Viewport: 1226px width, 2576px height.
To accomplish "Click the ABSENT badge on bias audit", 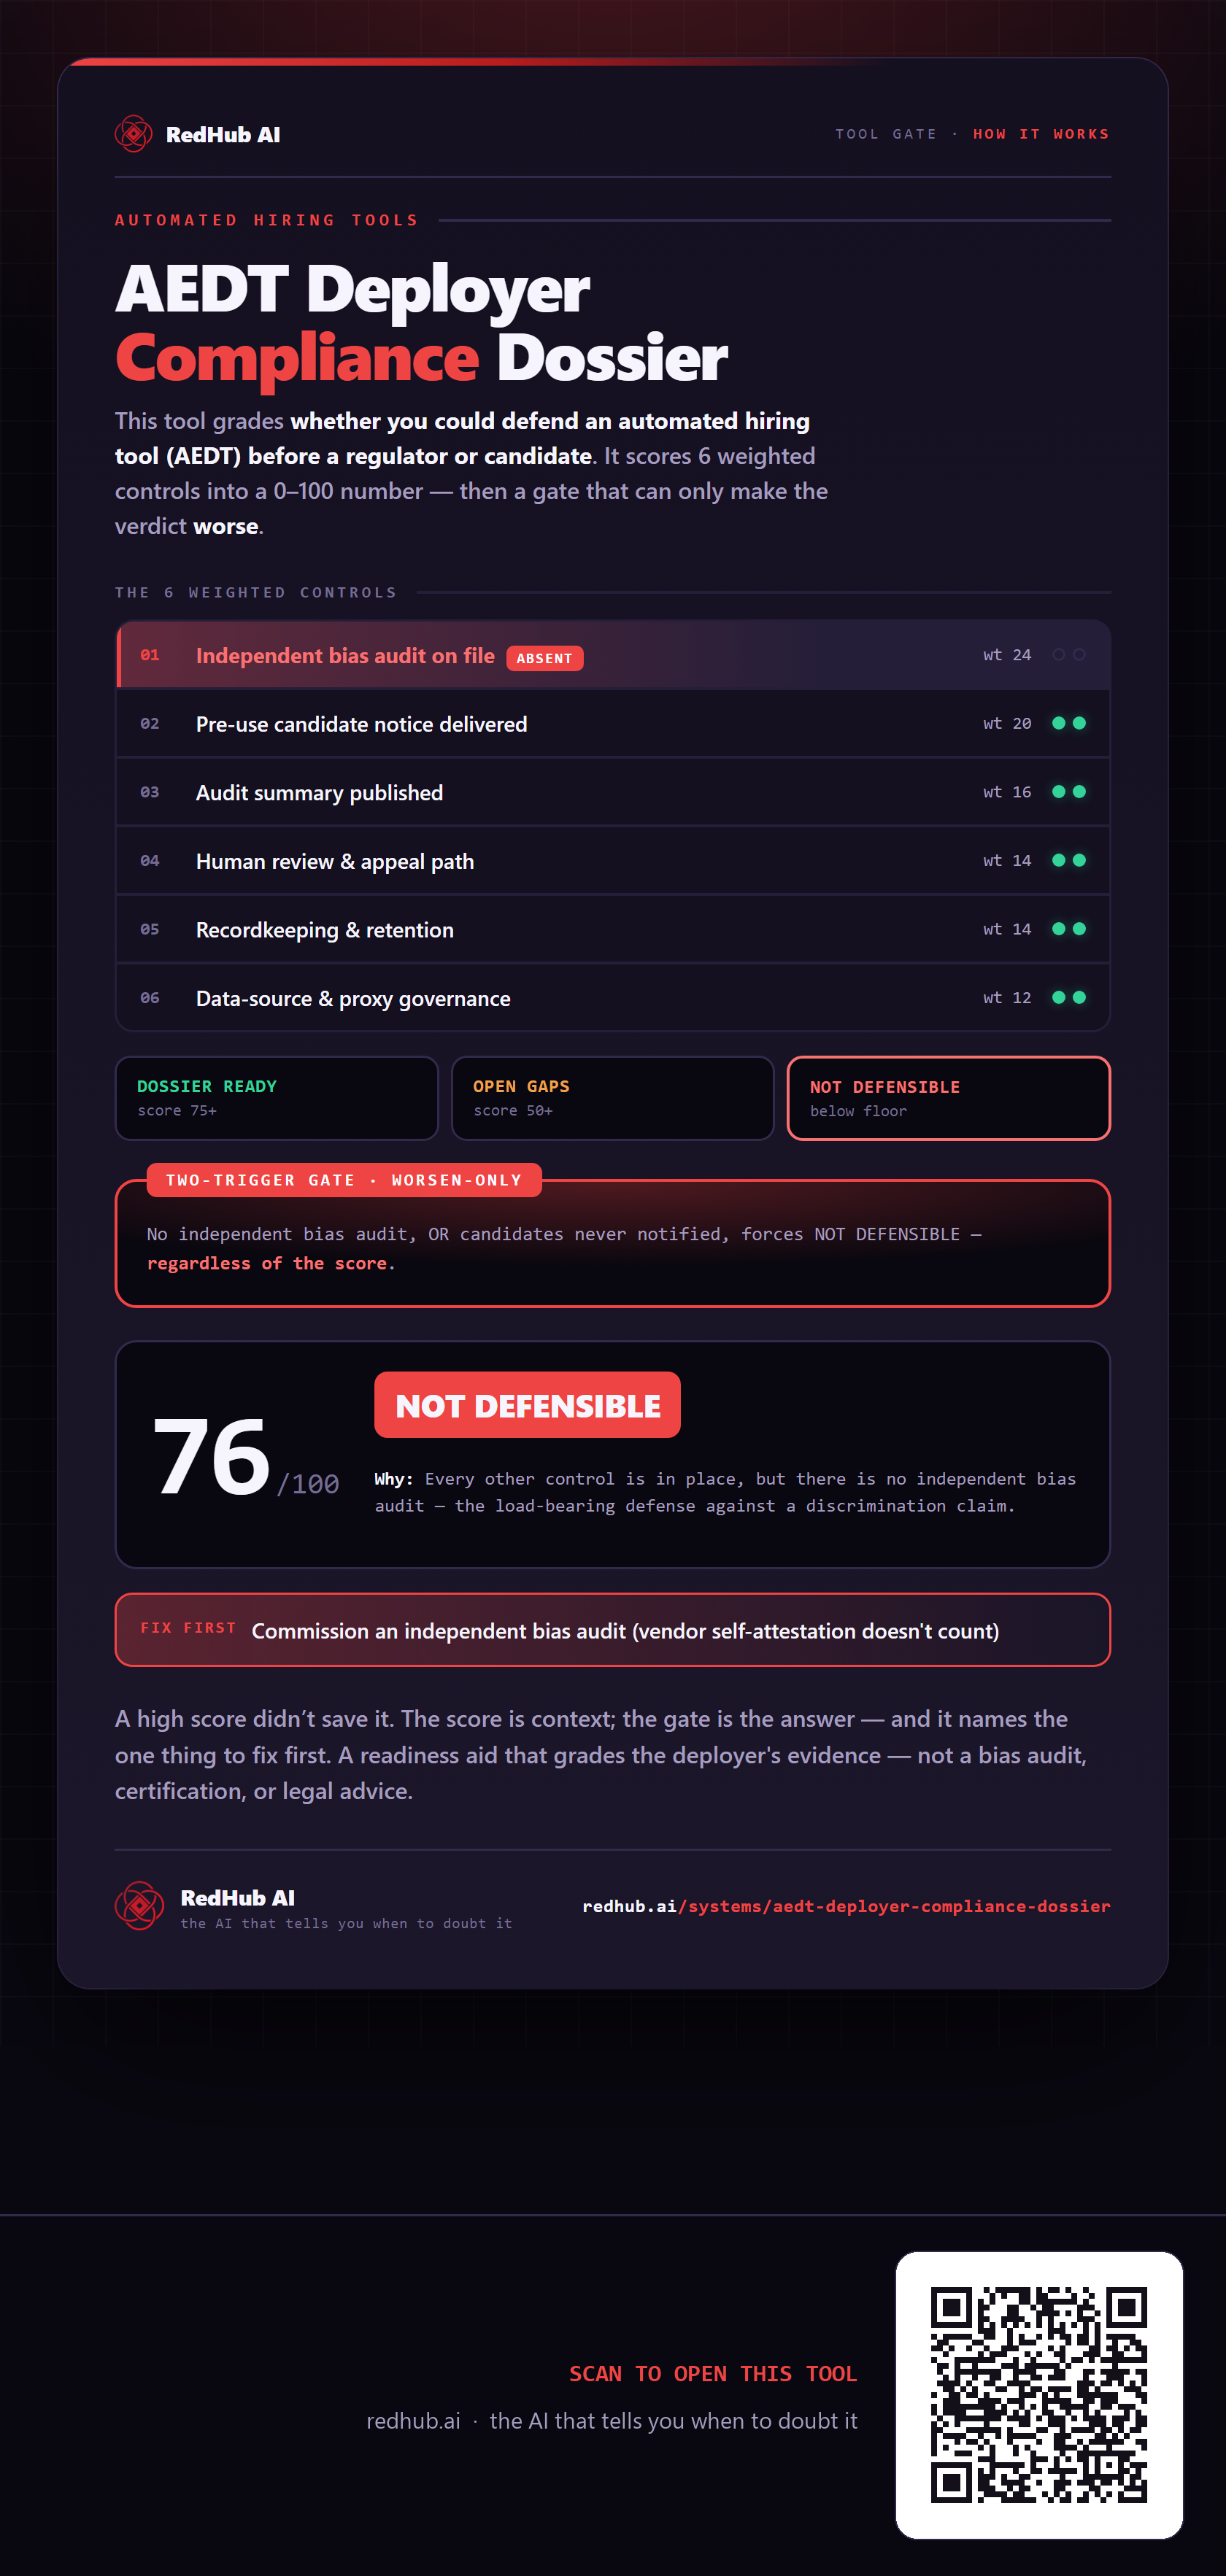I will (545, 658).
